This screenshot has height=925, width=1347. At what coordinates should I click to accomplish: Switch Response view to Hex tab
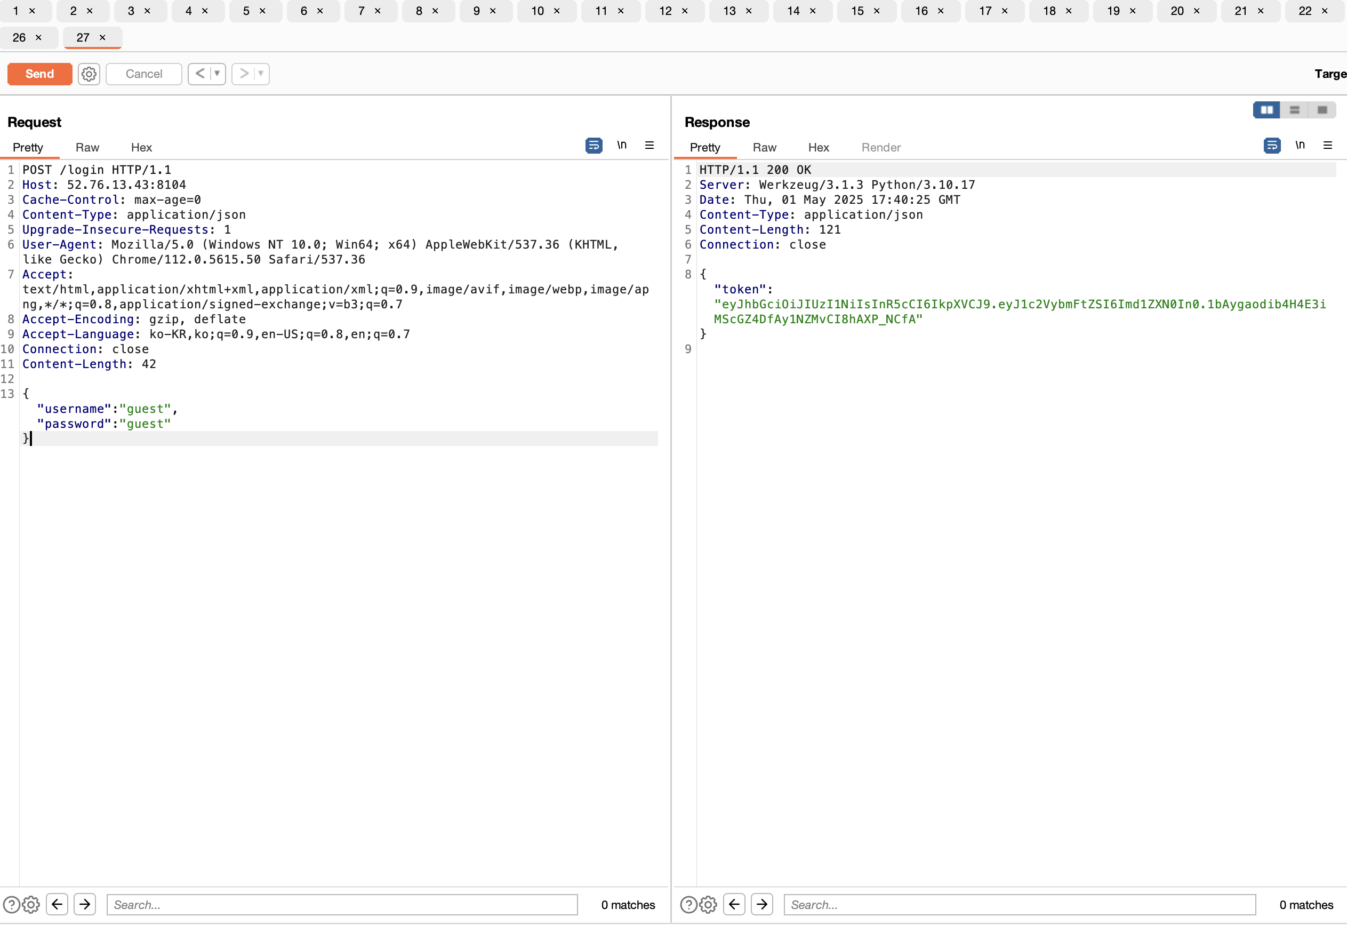click(819, 147)
